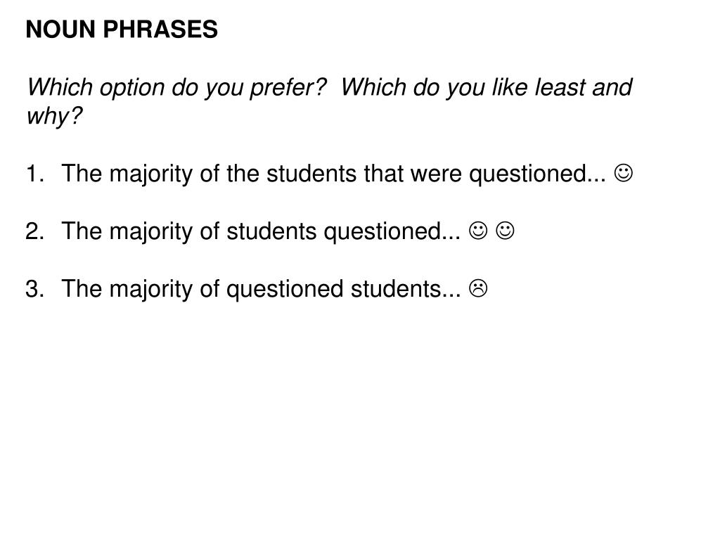
Task: Click the second smiley after option 2
Action: pos(505,231)
